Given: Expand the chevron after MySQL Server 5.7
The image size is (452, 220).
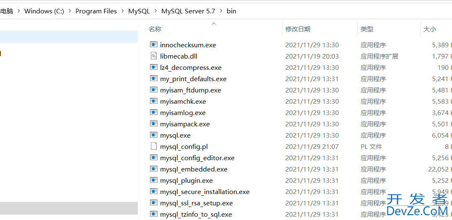Looking at the screenshot, I should (x=221, y=11).
